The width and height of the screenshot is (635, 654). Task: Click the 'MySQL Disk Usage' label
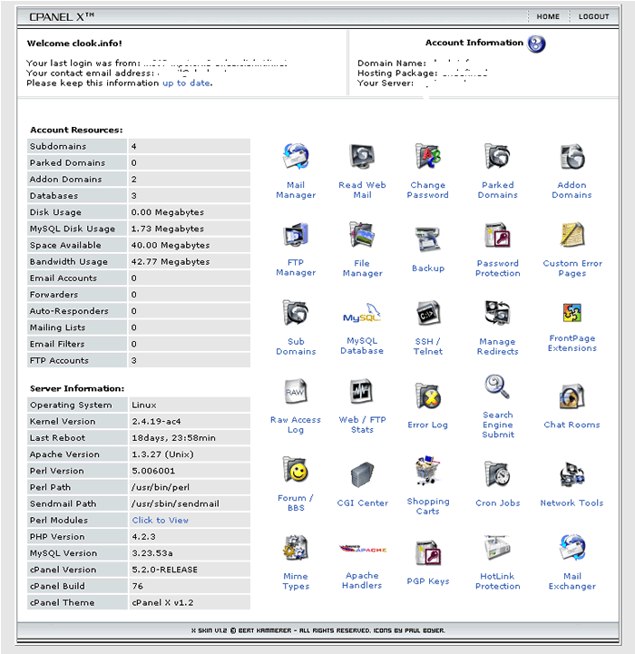tap(73, 229)
